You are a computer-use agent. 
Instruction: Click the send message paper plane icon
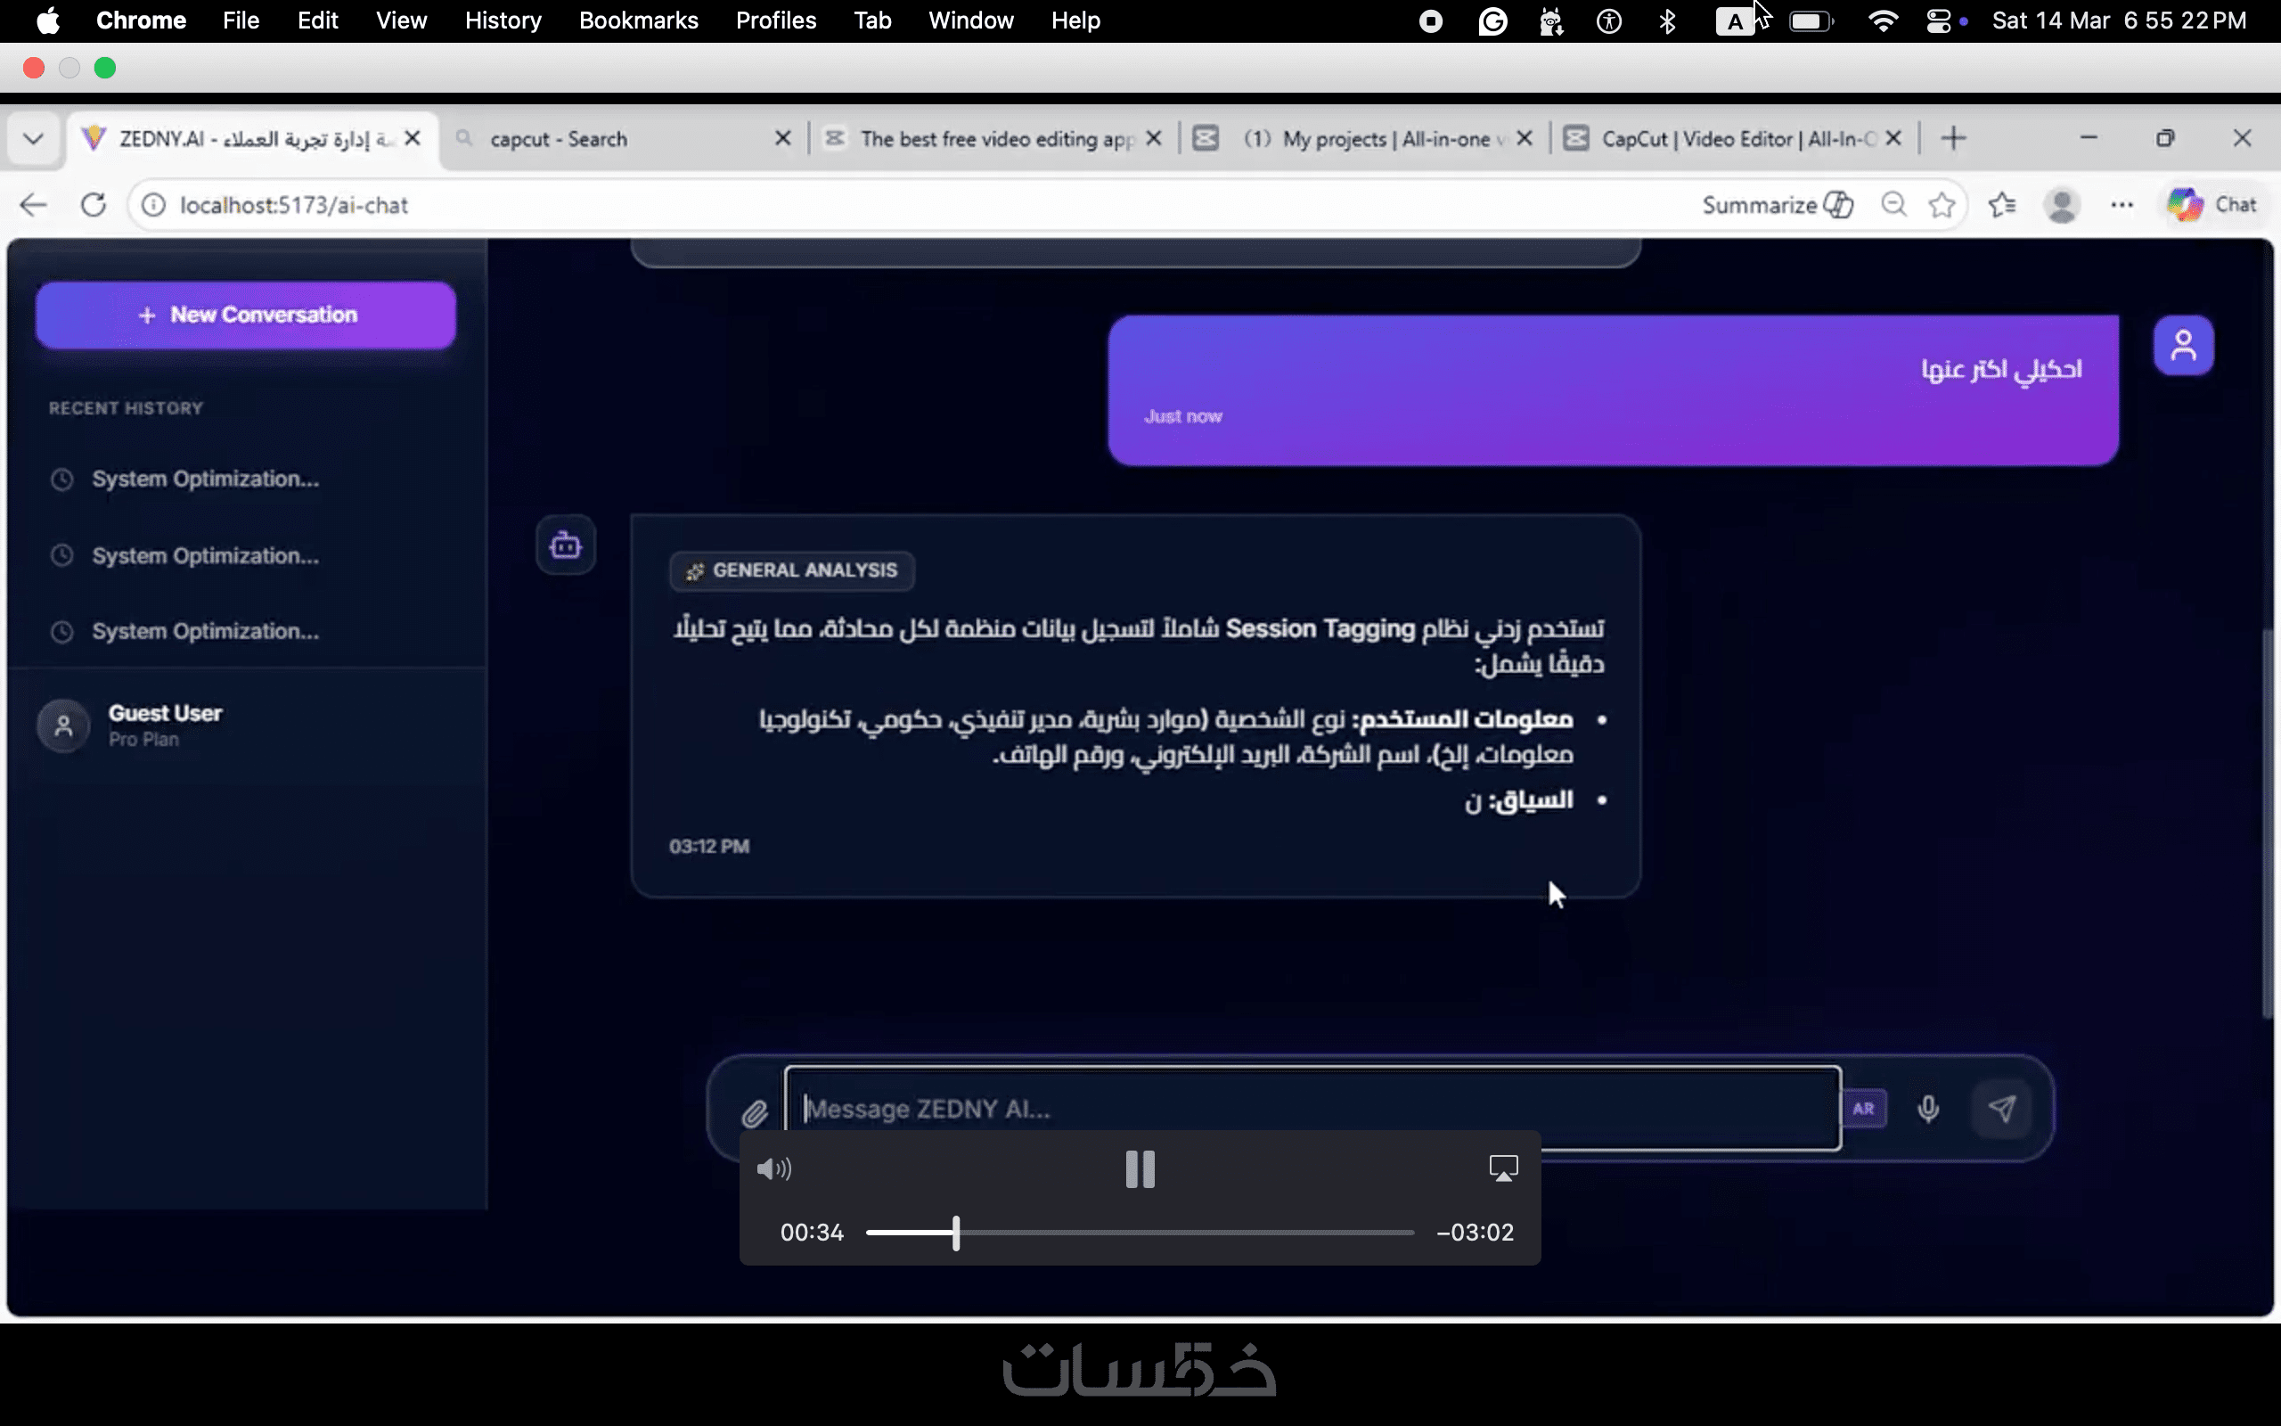pyautogui.click(x=2001, y=1109)
